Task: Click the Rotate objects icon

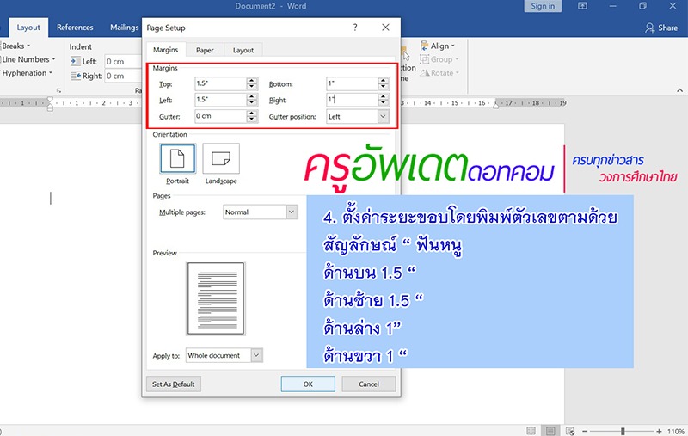Action: coord(424,73)
